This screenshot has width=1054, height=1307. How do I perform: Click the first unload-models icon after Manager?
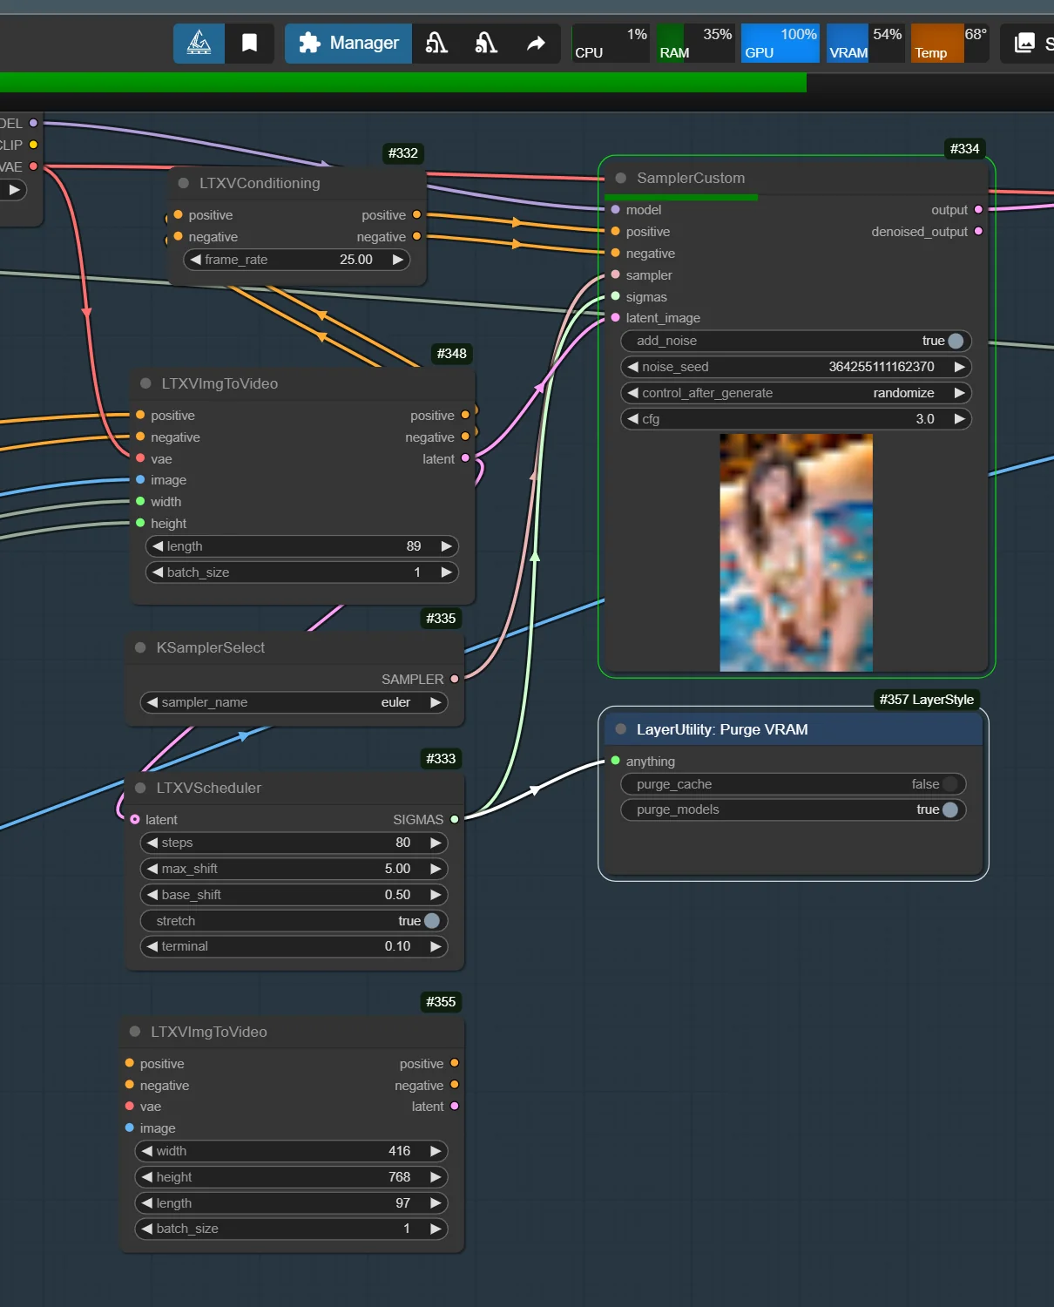point(436,43)
